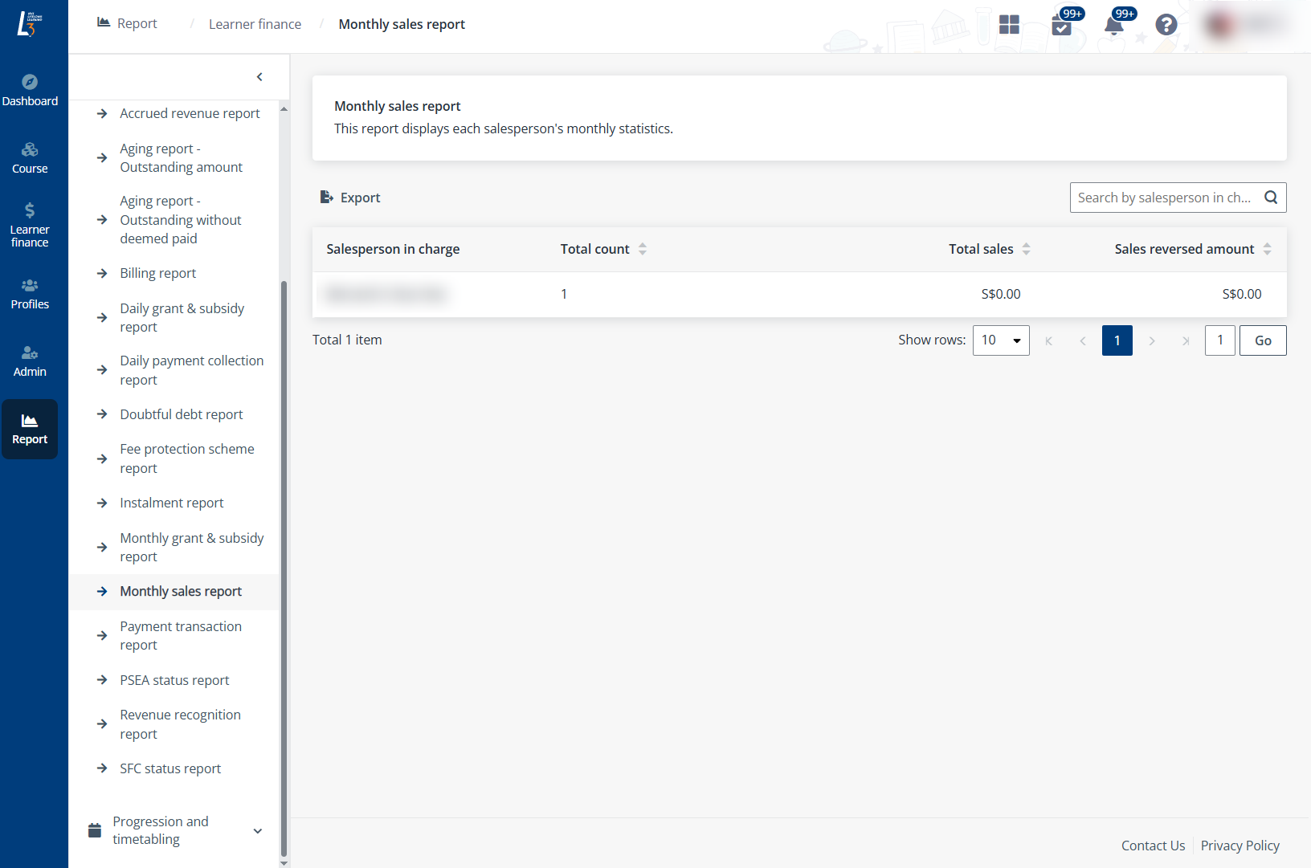Sort table by Total count
The width and height of the screenshot is (1311, 868).
tap(643, 249)
